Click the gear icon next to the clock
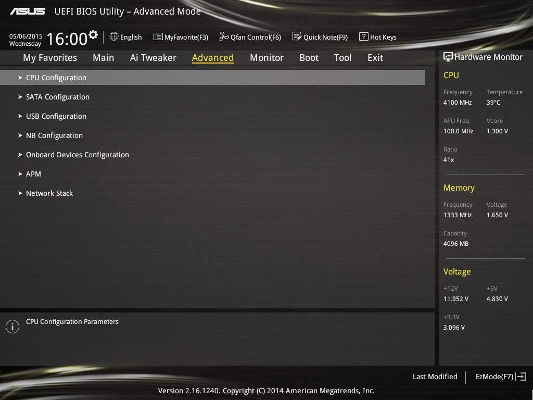 click(x=93, y=34)
